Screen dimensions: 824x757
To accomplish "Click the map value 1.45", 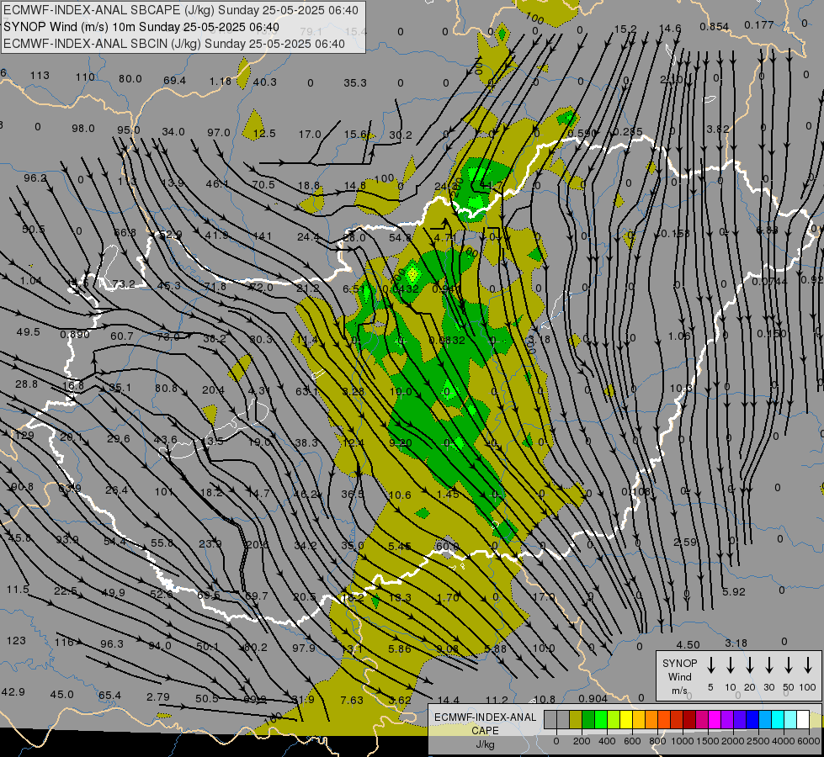I will (x=448, y=494).
